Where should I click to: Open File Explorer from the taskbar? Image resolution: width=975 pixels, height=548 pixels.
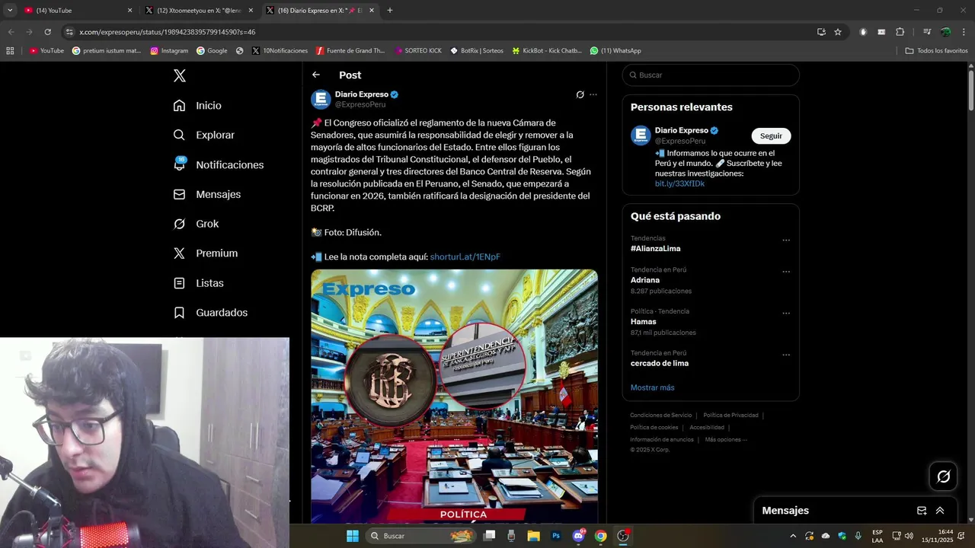point(534,536)
